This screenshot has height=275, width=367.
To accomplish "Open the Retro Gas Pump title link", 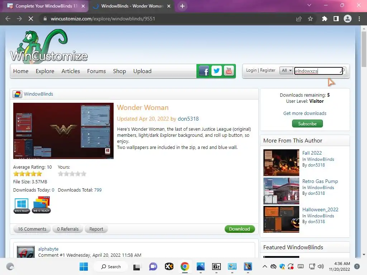I will [x=320, y=181].
